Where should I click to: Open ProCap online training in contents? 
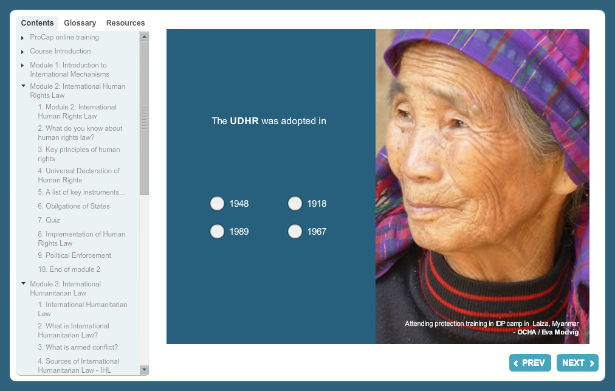point(64,37)
